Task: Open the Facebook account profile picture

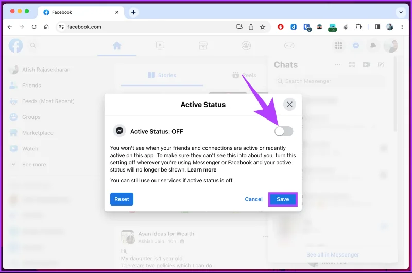Action: pyautogui.click(x=390, y=46)
